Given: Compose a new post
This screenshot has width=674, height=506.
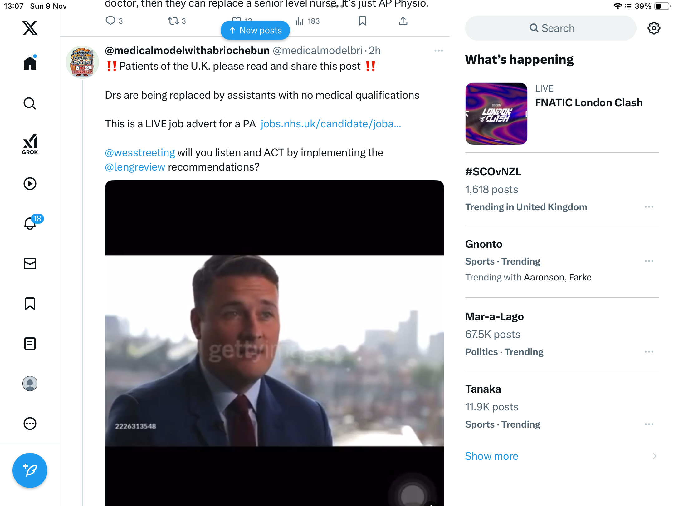Looking at the screenshot, I should click(30, 470).
